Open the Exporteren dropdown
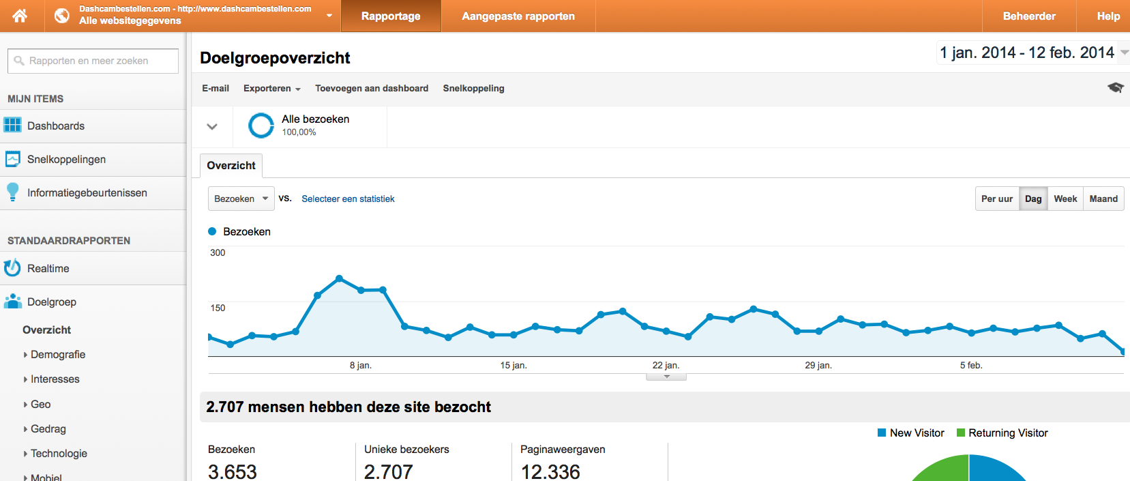Viewport: 1130px width, 481px height. (271, 88)
